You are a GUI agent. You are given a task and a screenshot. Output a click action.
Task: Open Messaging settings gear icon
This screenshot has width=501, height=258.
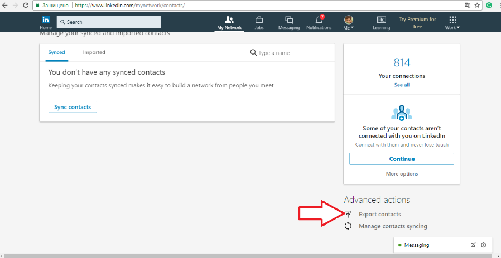tap(483, 245)
